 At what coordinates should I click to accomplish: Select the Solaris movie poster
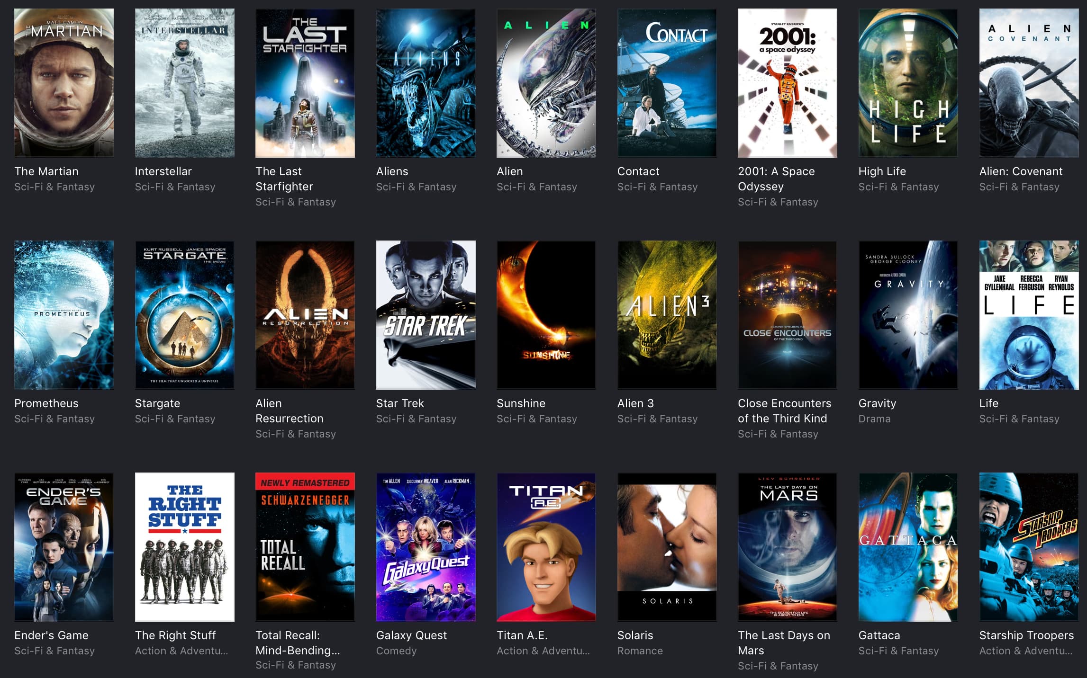coord(667,547)
